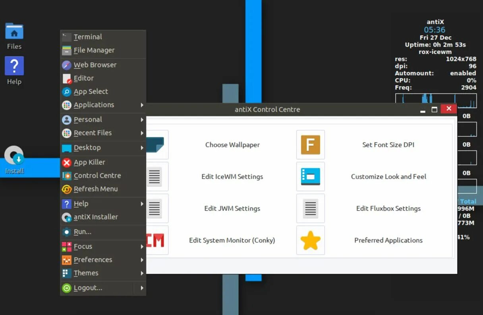Image resolution: width=483 pixels, height=315 pixels.
Task: Expand the Themes submenu arrow
Action: (142, 273)
